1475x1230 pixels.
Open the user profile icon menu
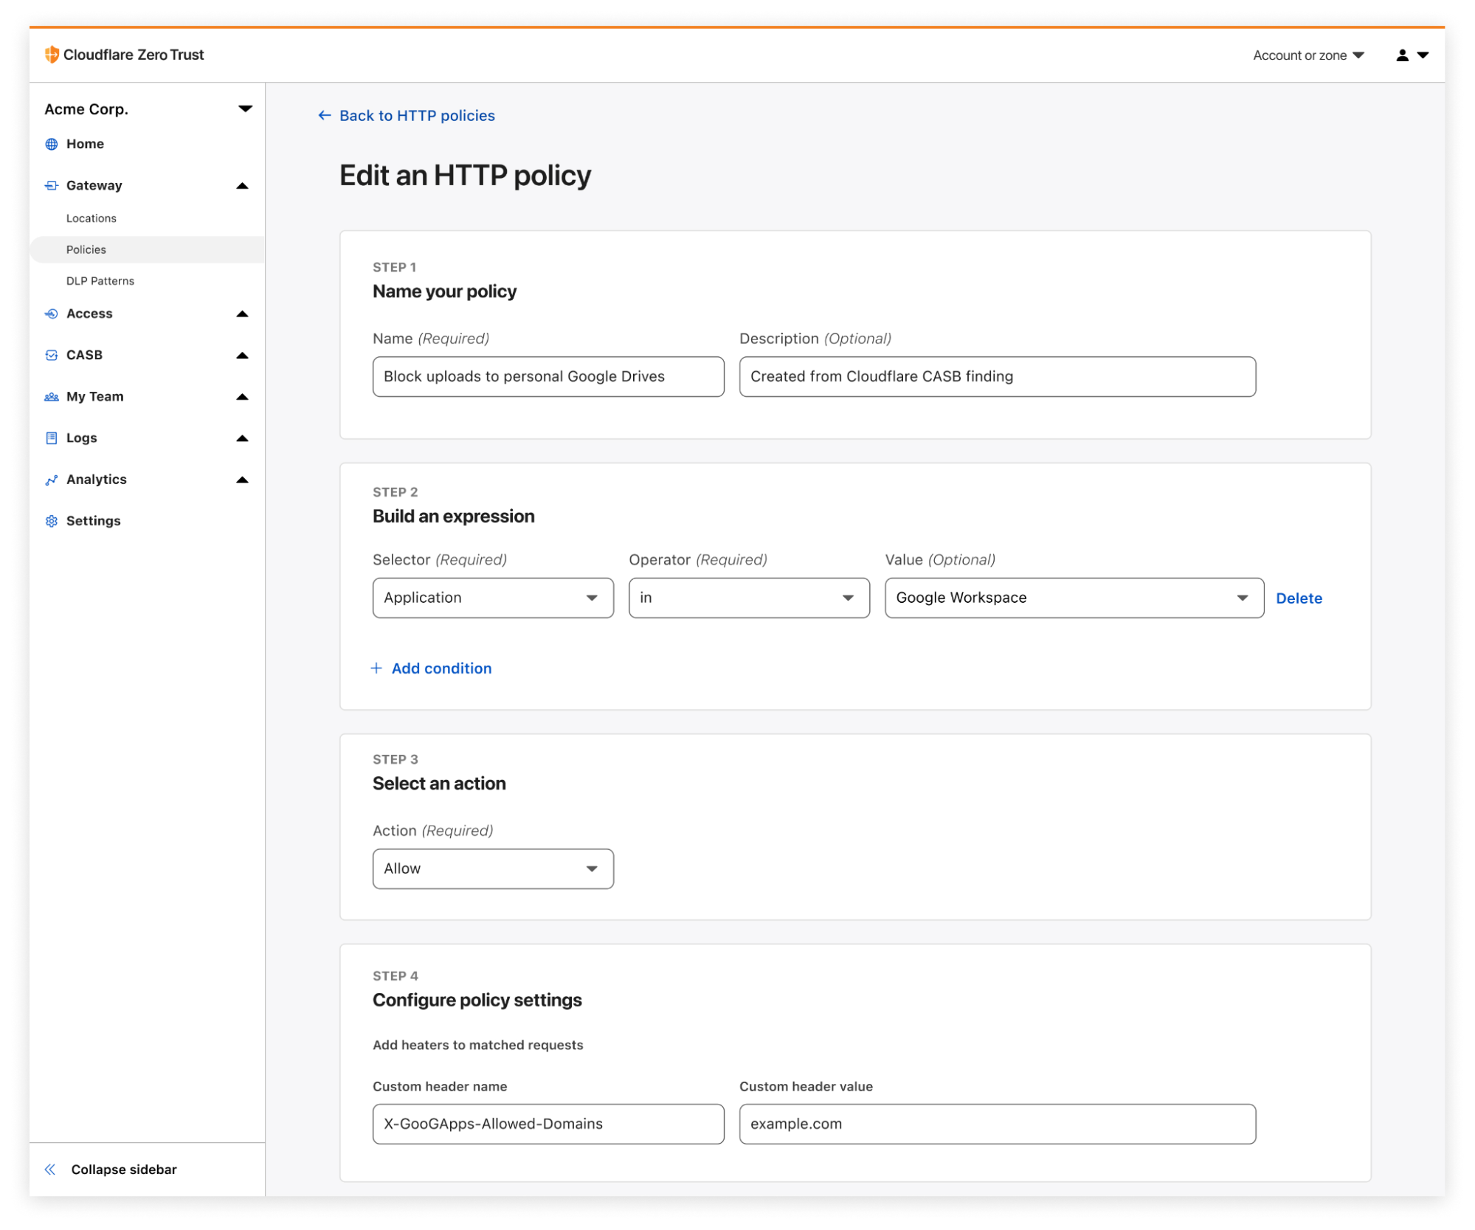click(1412, 55)
